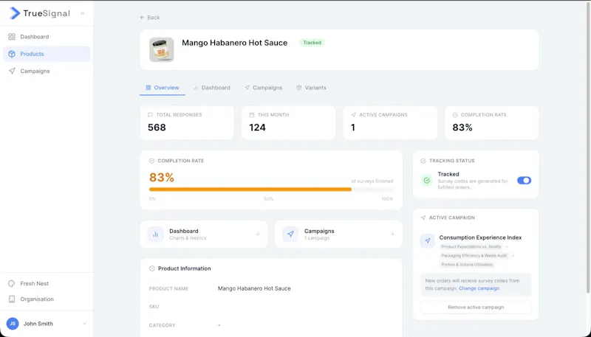Click the top Completion Rate check icon
Screen dimensions: 591x337
point(455,115)
